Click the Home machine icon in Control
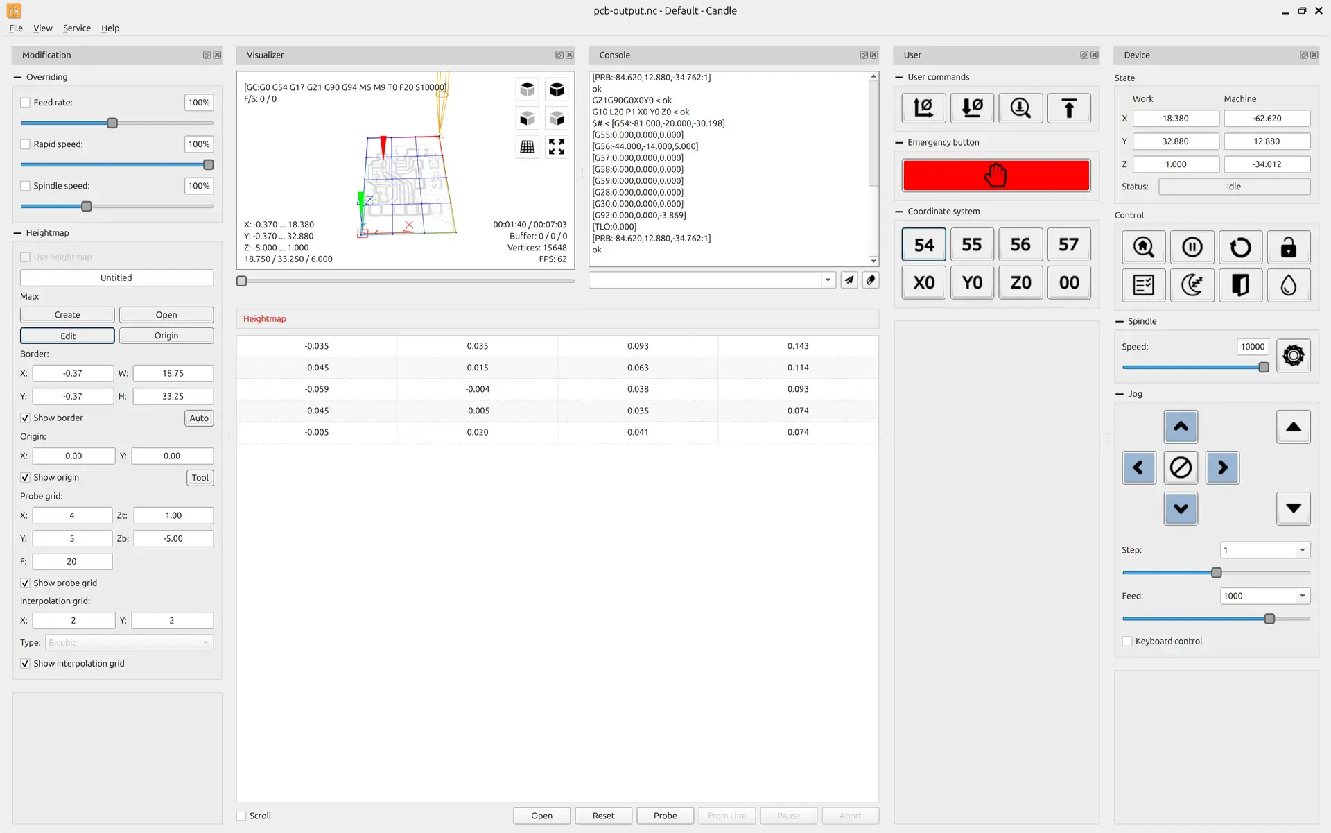 (1143, 247)
